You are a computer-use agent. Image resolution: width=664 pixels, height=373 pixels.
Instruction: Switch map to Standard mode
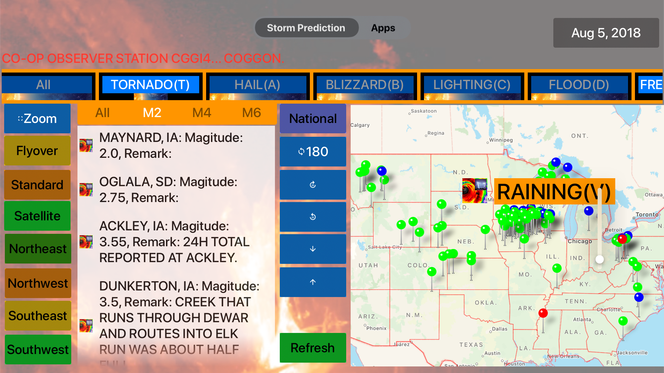click(37, 185)
